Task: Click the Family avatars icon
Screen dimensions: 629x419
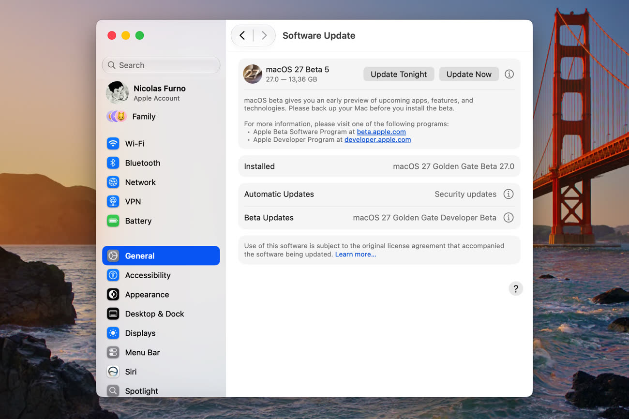Action: pos(117,116)
